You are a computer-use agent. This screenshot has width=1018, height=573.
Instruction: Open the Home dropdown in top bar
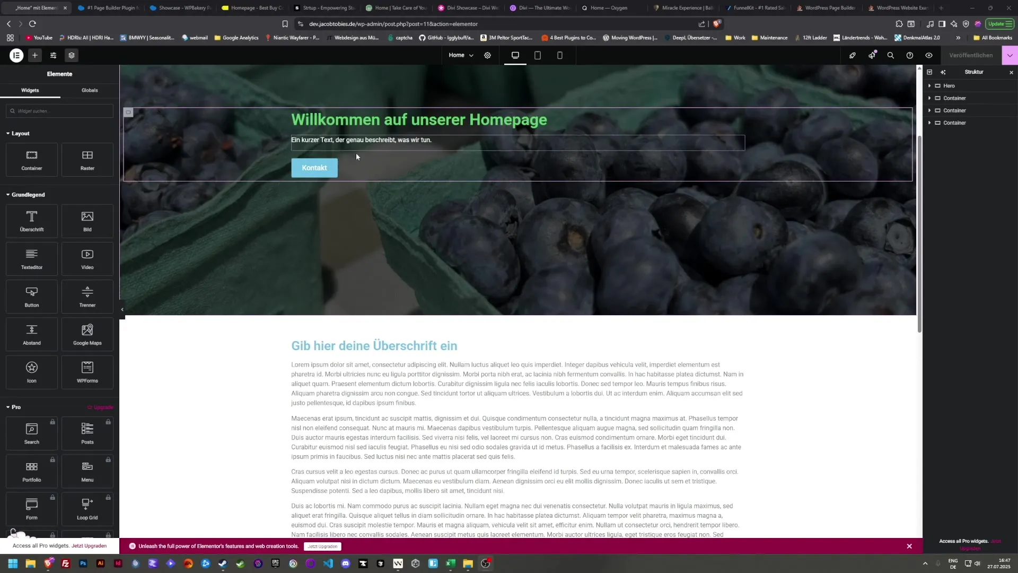460,55
